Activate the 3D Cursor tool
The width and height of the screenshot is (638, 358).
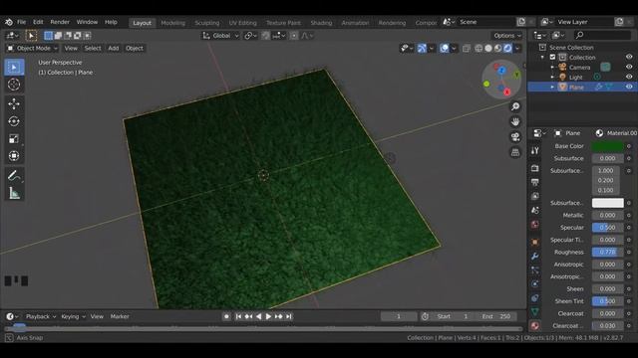click(14, 85)
